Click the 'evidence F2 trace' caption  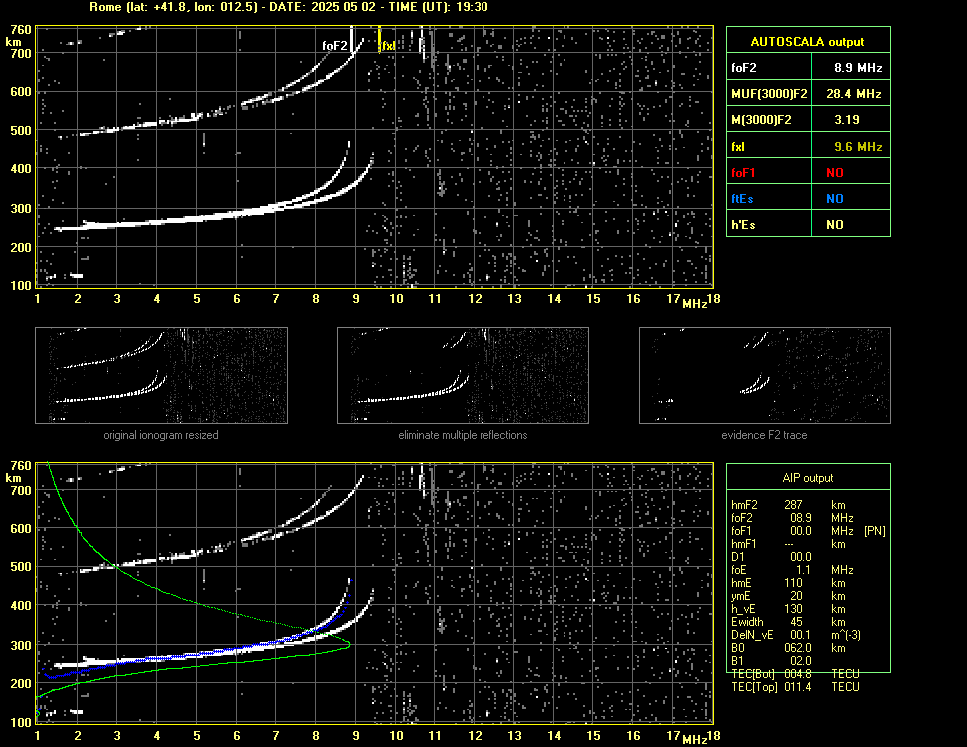pyautogui.click(x=764, y=435)
